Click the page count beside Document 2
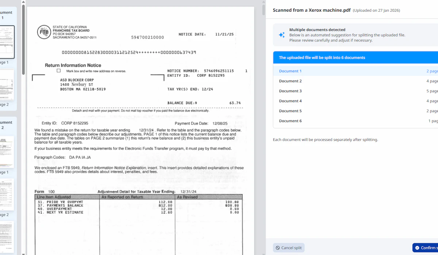Viewport: 438px width, 255px height. (432, 81)
